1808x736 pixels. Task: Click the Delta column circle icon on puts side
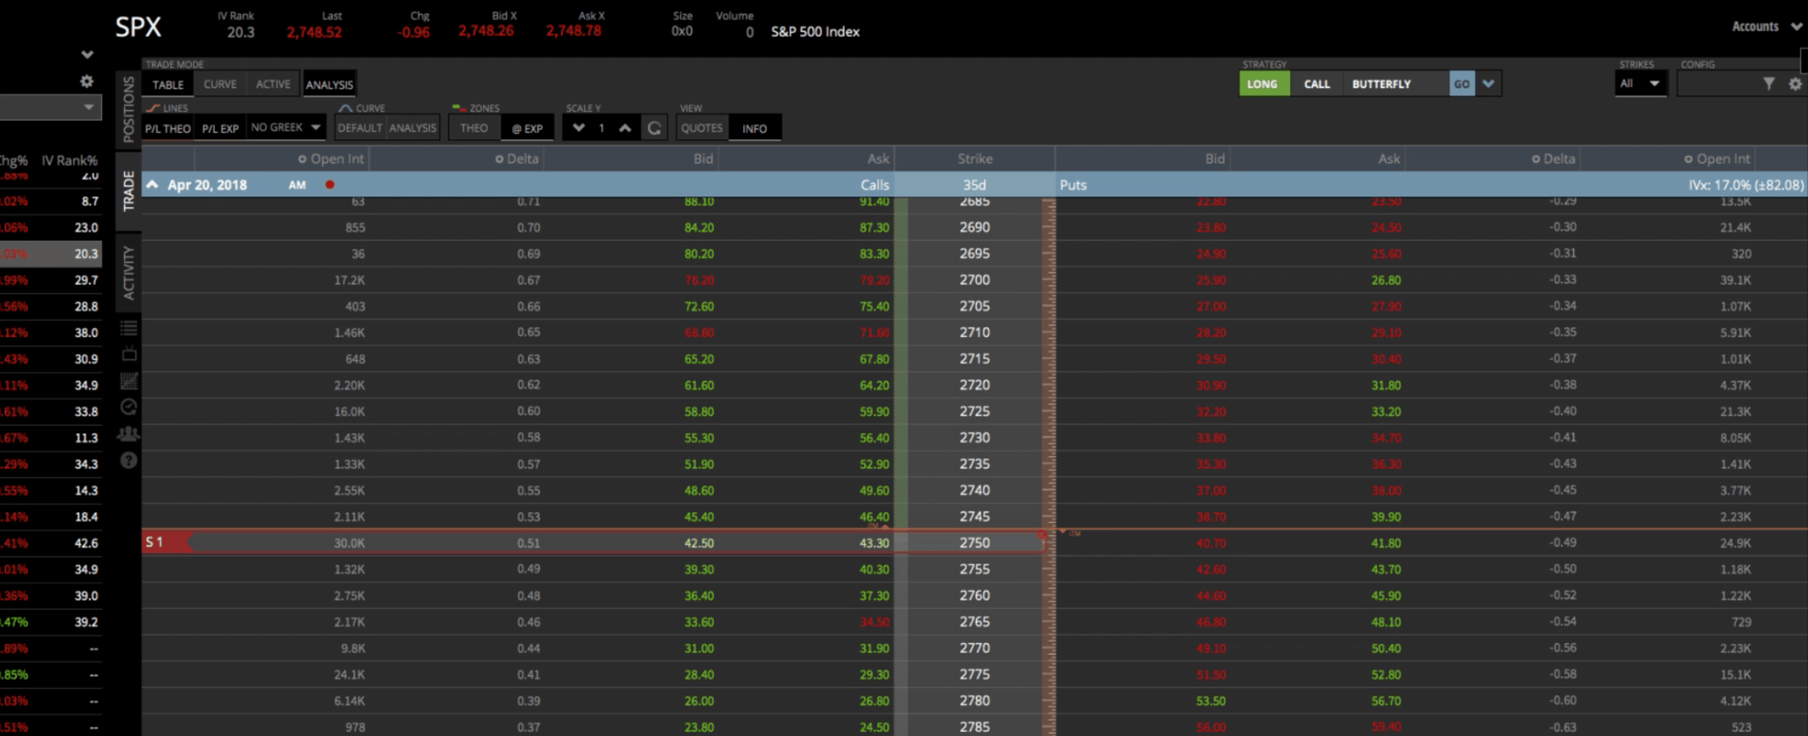1536,159
